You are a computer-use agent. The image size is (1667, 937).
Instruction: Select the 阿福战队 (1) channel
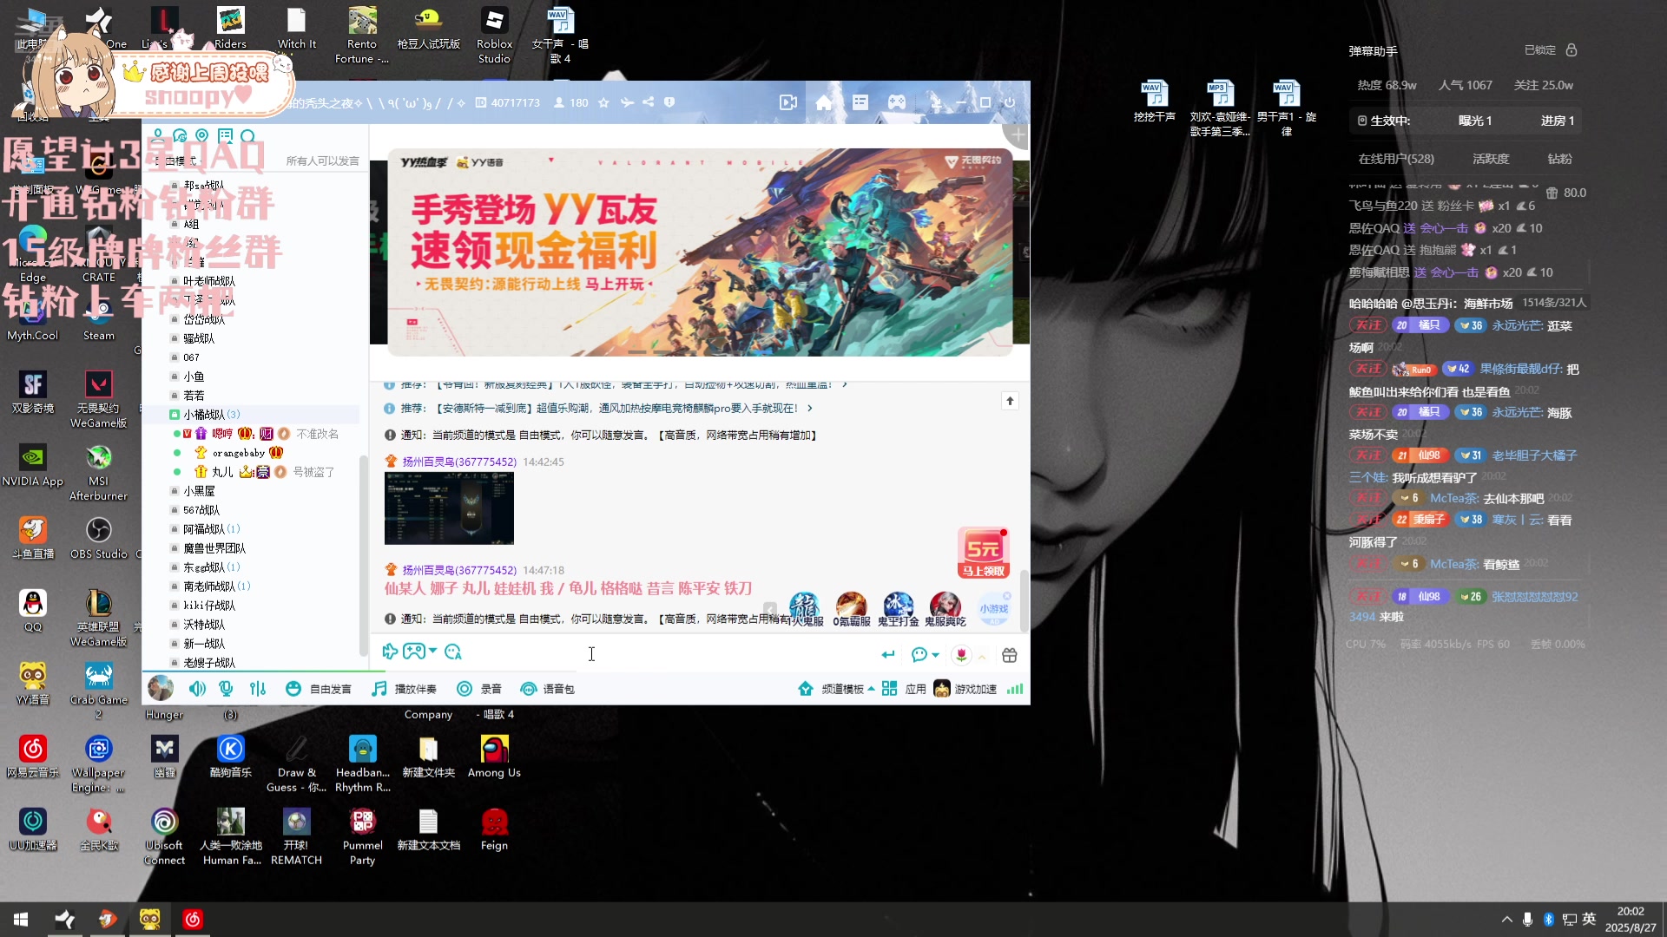pos(211,529)
